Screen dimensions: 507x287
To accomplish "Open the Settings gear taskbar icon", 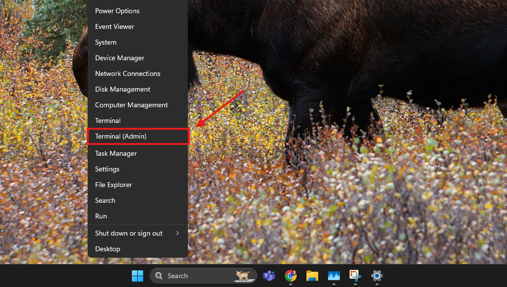I will [x=377, y=276].
